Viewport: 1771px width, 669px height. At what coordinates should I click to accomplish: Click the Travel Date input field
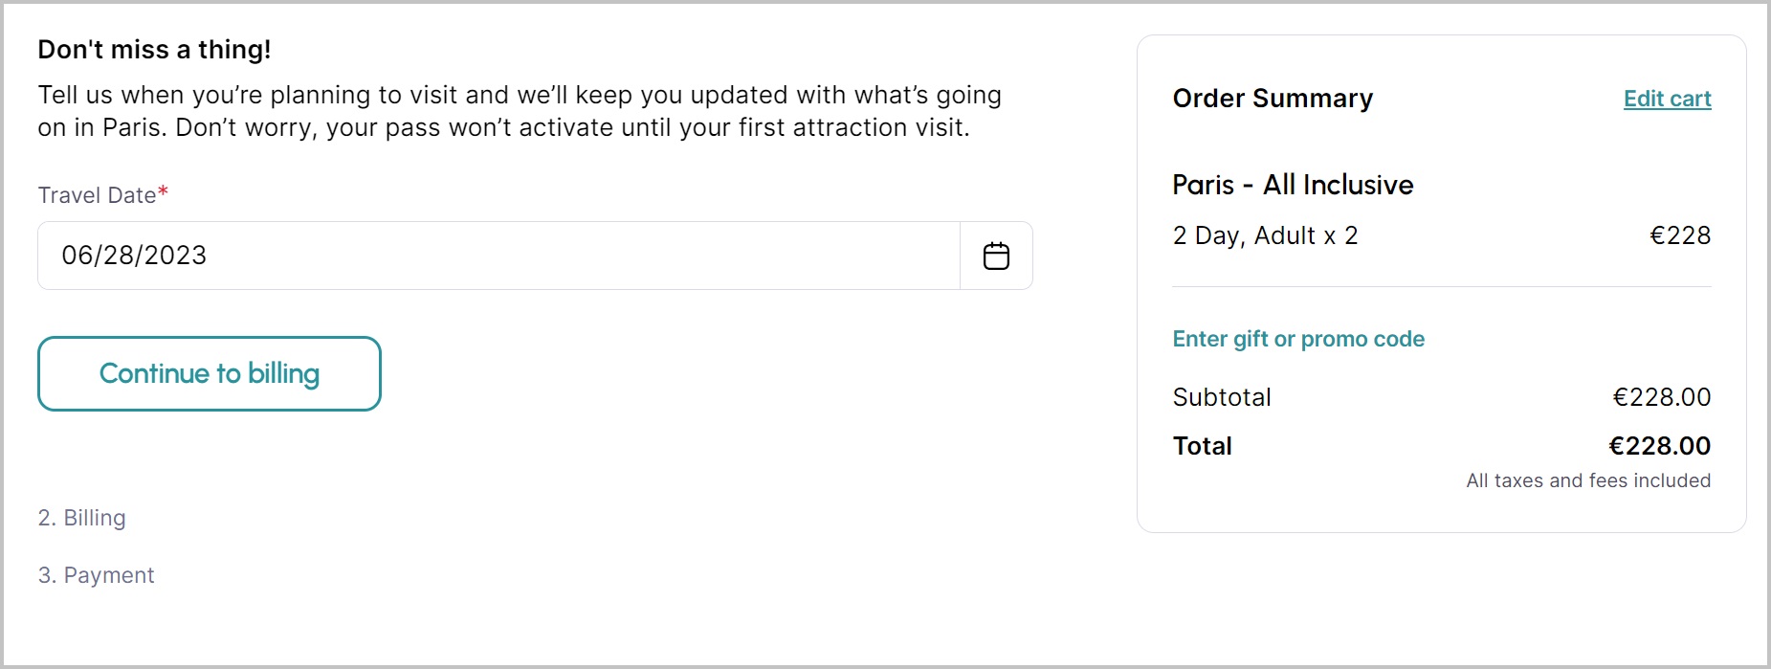point(498,256)
